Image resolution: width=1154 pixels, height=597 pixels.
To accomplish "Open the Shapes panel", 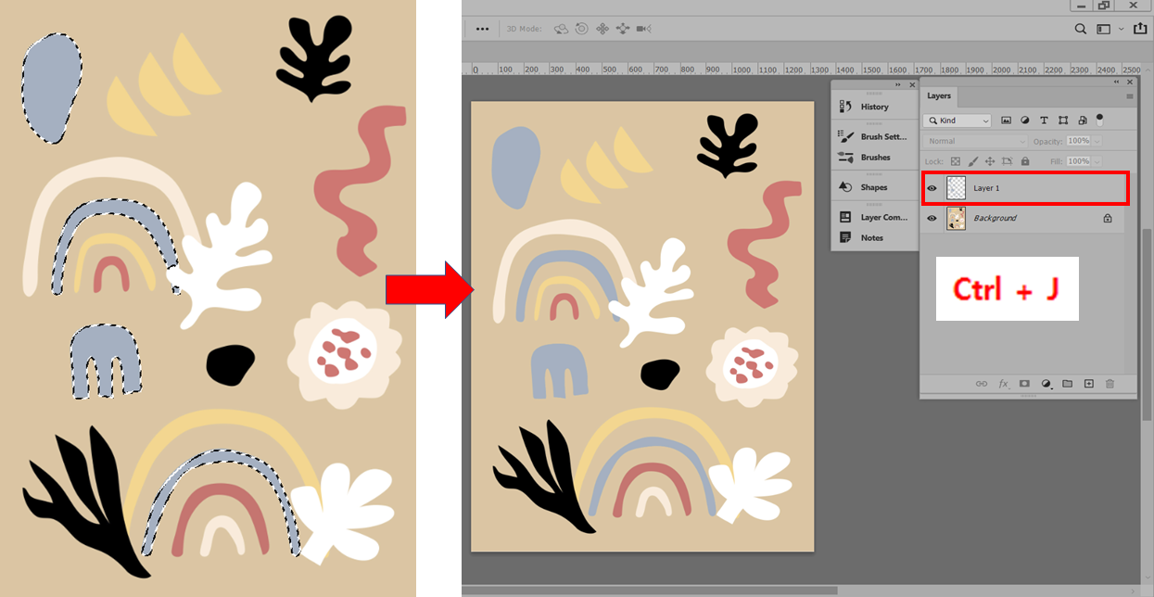I will (864, 187).
